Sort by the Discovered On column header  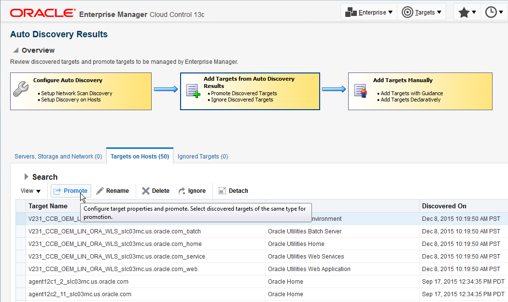(x=444, y=206)
